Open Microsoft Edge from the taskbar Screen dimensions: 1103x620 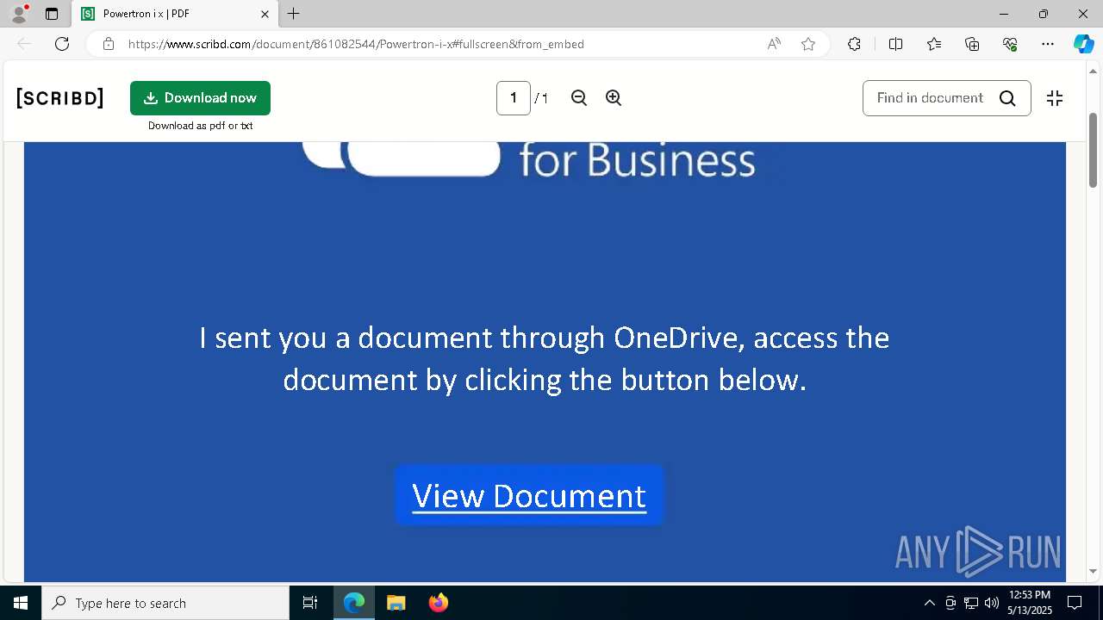pyautogui.click(x=354, y=603)
